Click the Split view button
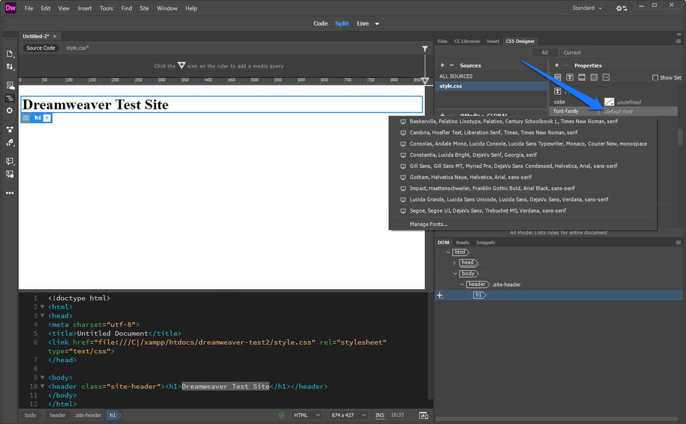This screenshot has height=424, width=686. click(x=341, y=23)
